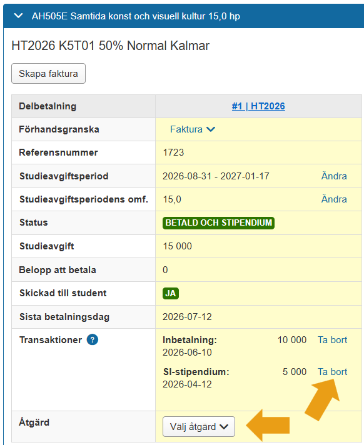Image resolution: width=364 pixels, height=445 pixels.
Task: Click the date range 2026-08-31 - 2027-01-17
Action: [216, 176]
